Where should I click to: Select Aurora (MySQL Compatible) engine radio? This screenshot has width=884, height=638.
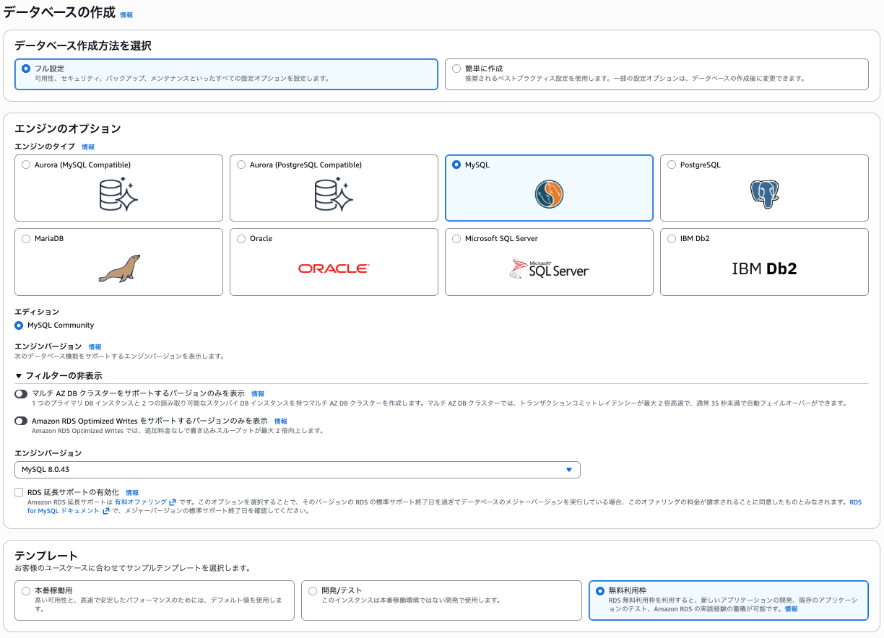click(x=26, y=165)
